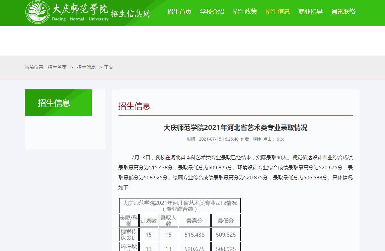Click the green 招生信息 sidebar block
This screenshot has height=251, width=385.
click(58, 103)
